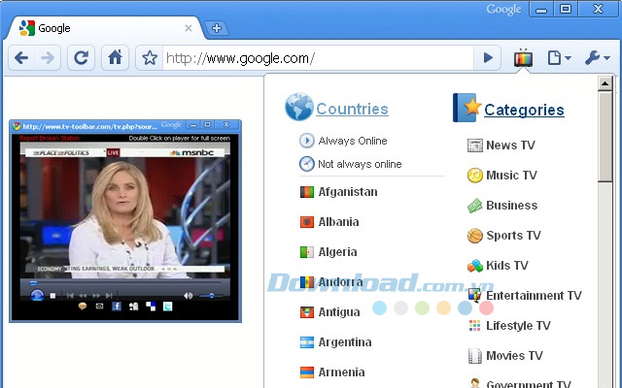Mute the player with the speaker icon
The height and width of the screenshot is (388, 622).
[188, 296]
